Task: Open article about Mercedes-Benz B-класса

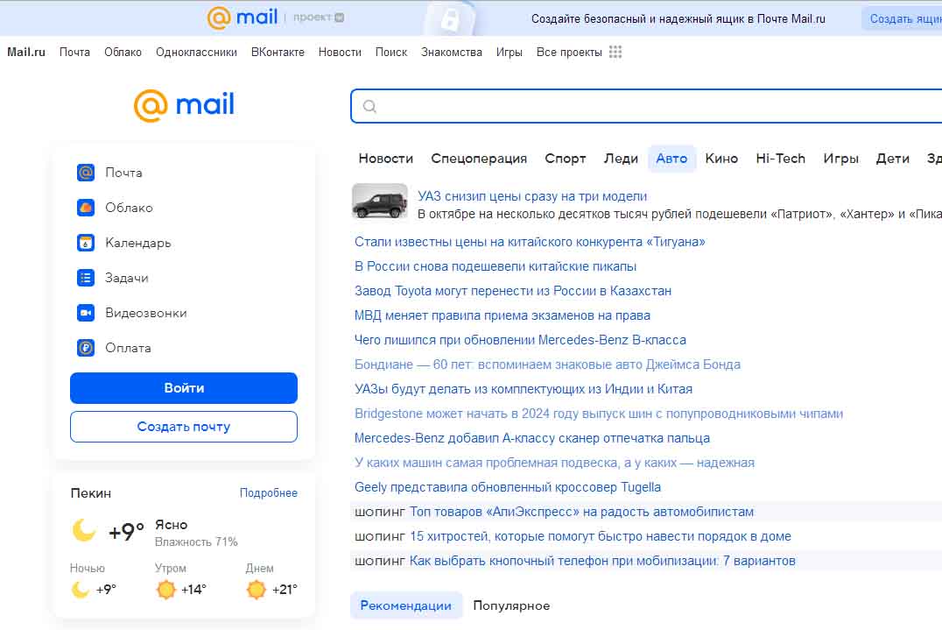Action: [x=520, y=340]
